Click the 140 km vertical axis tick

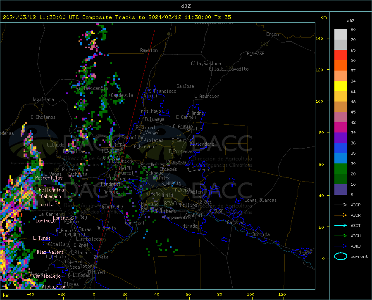(320, 39)
